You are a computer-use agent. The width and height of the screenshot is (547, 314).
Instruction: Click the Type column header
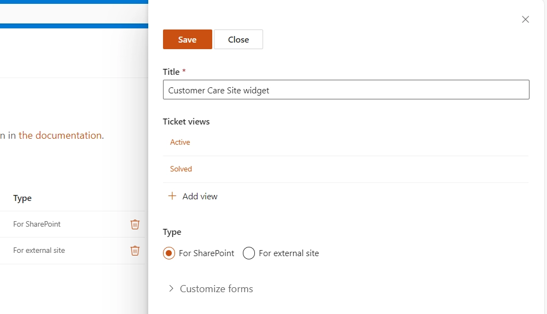22,198
